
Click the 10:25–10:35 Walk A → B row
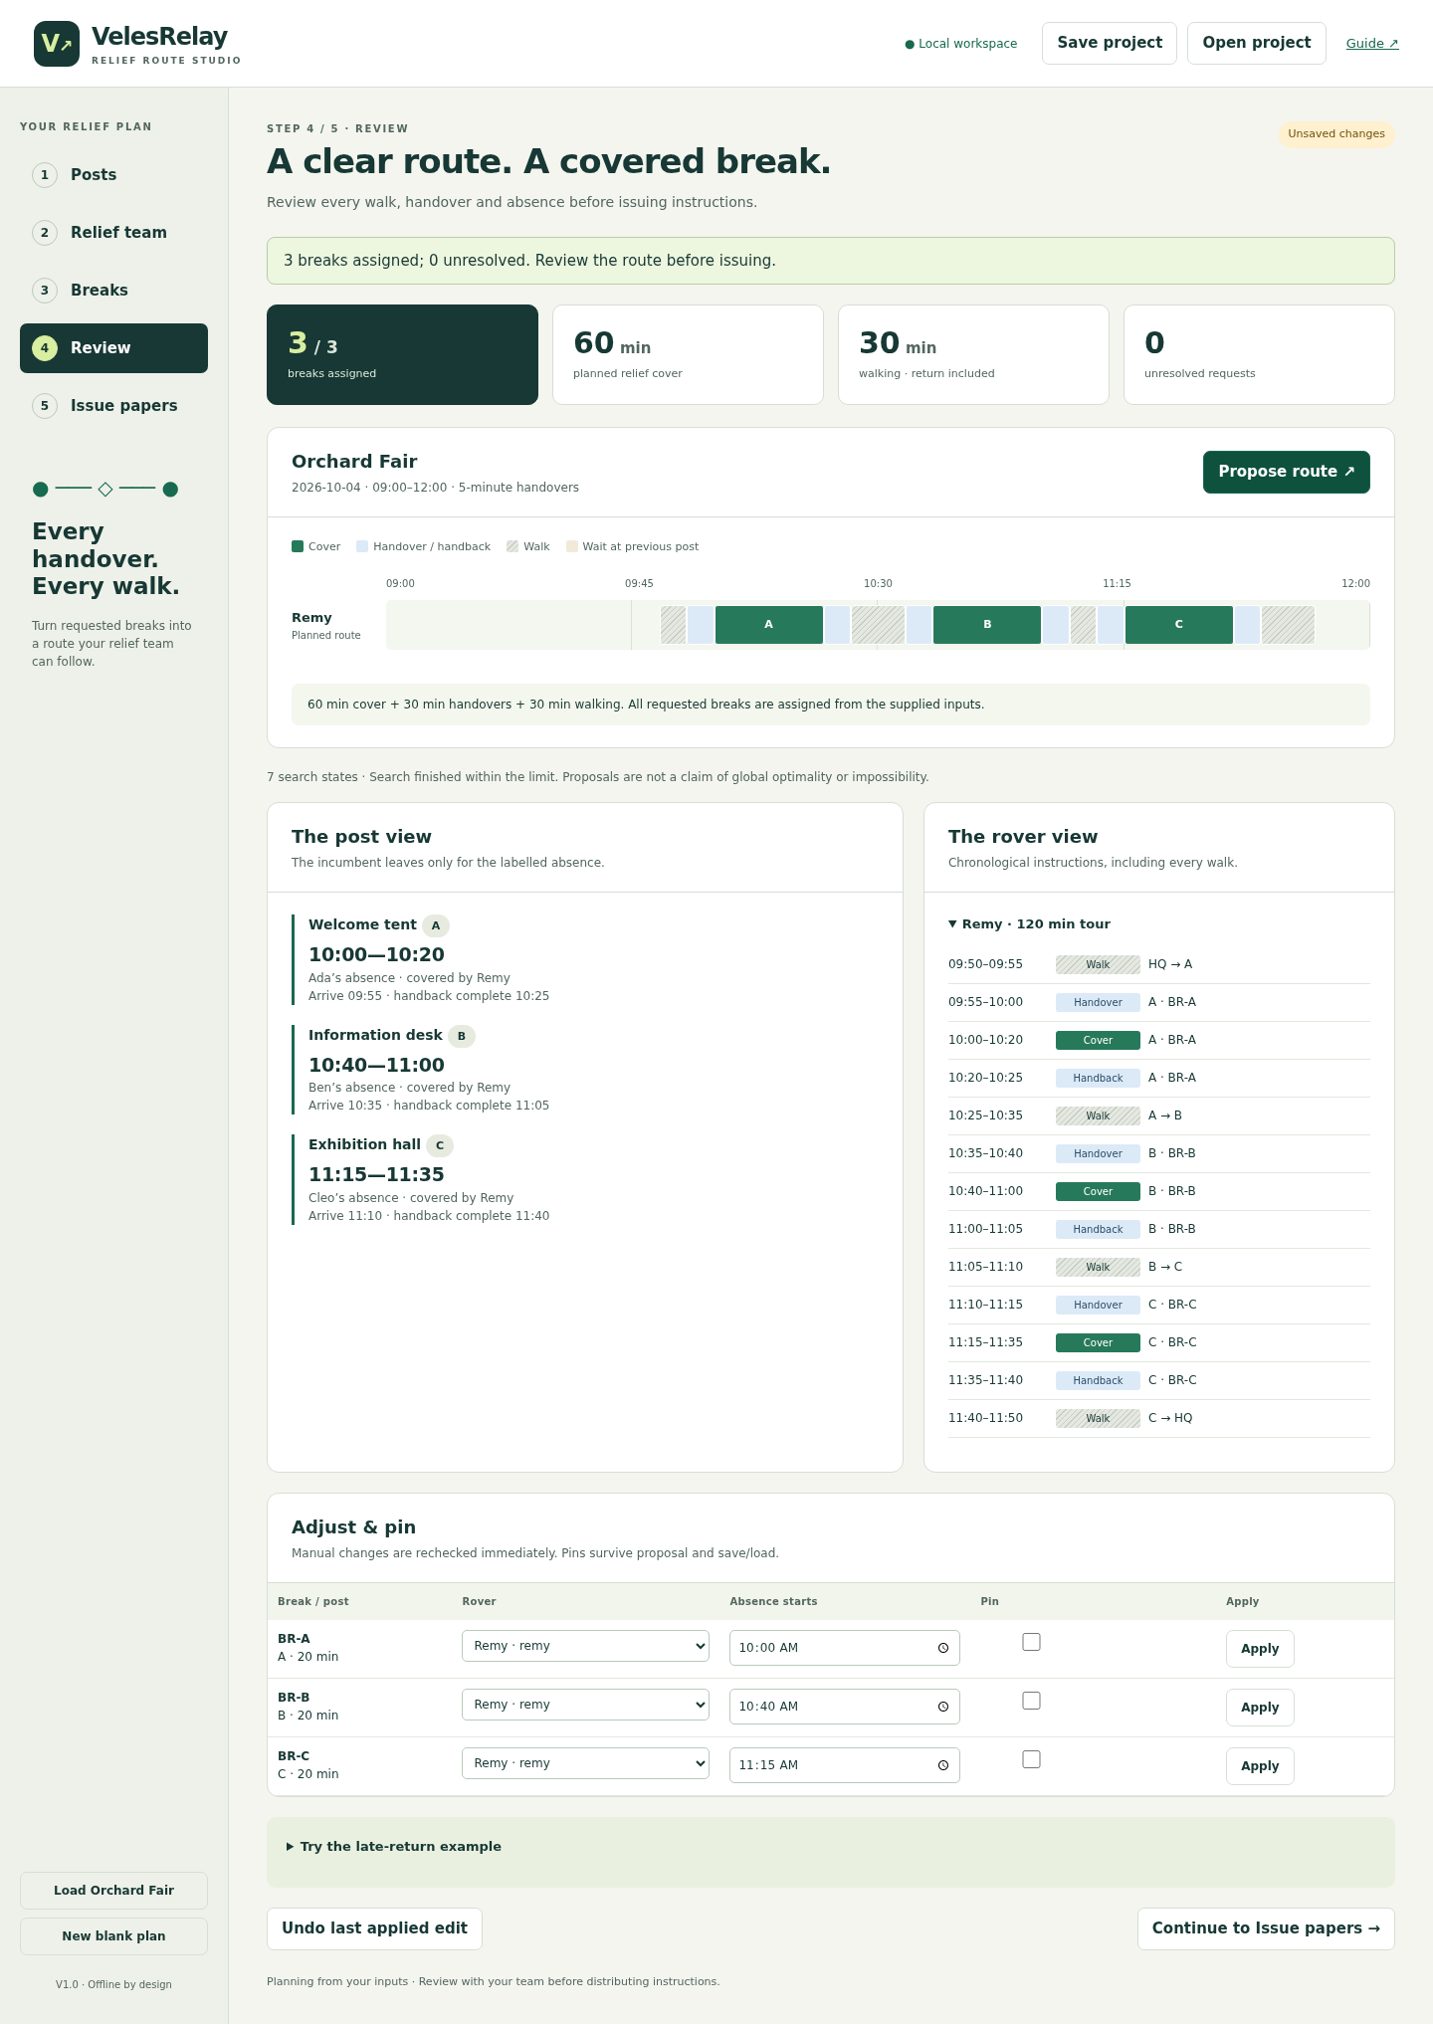coord(1159,1116)
